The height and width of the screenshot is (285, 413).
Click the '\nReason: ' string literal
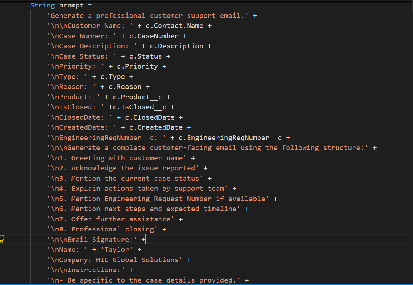click(x=71, y=87)
